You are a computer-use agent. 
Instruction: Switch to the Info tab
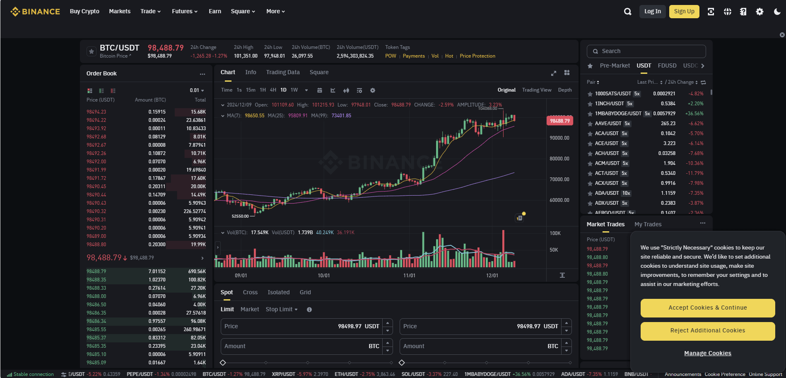[251, 73]
